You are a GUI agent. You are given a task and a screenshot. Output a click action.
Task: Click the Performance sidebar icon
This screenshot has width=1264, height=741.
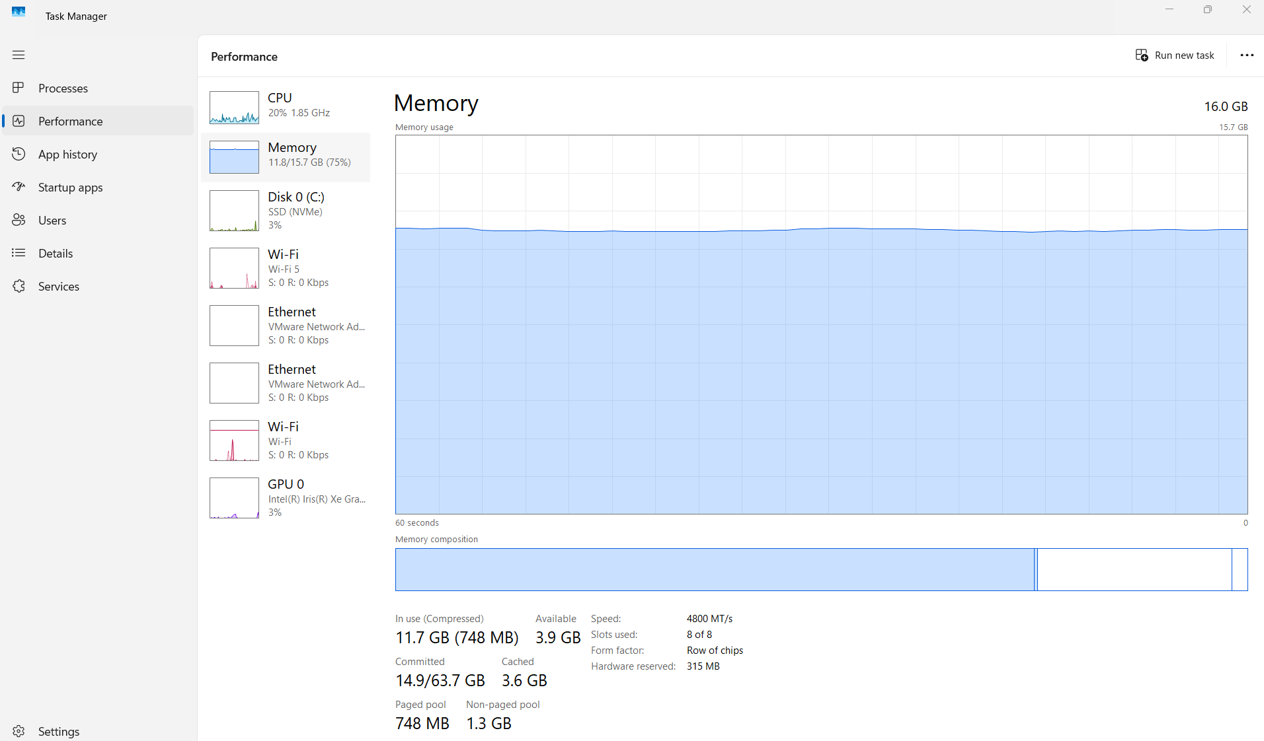tap(19, 121)
